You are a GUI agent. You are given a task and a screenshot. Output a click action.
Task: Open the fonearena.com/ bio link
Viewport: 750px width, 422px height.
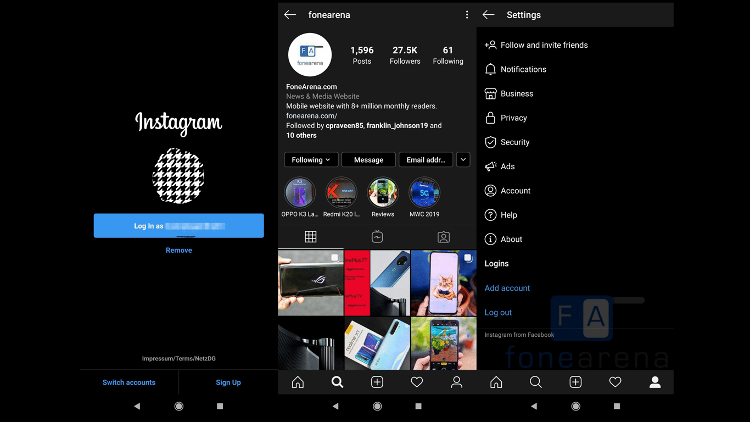(311, 116)
